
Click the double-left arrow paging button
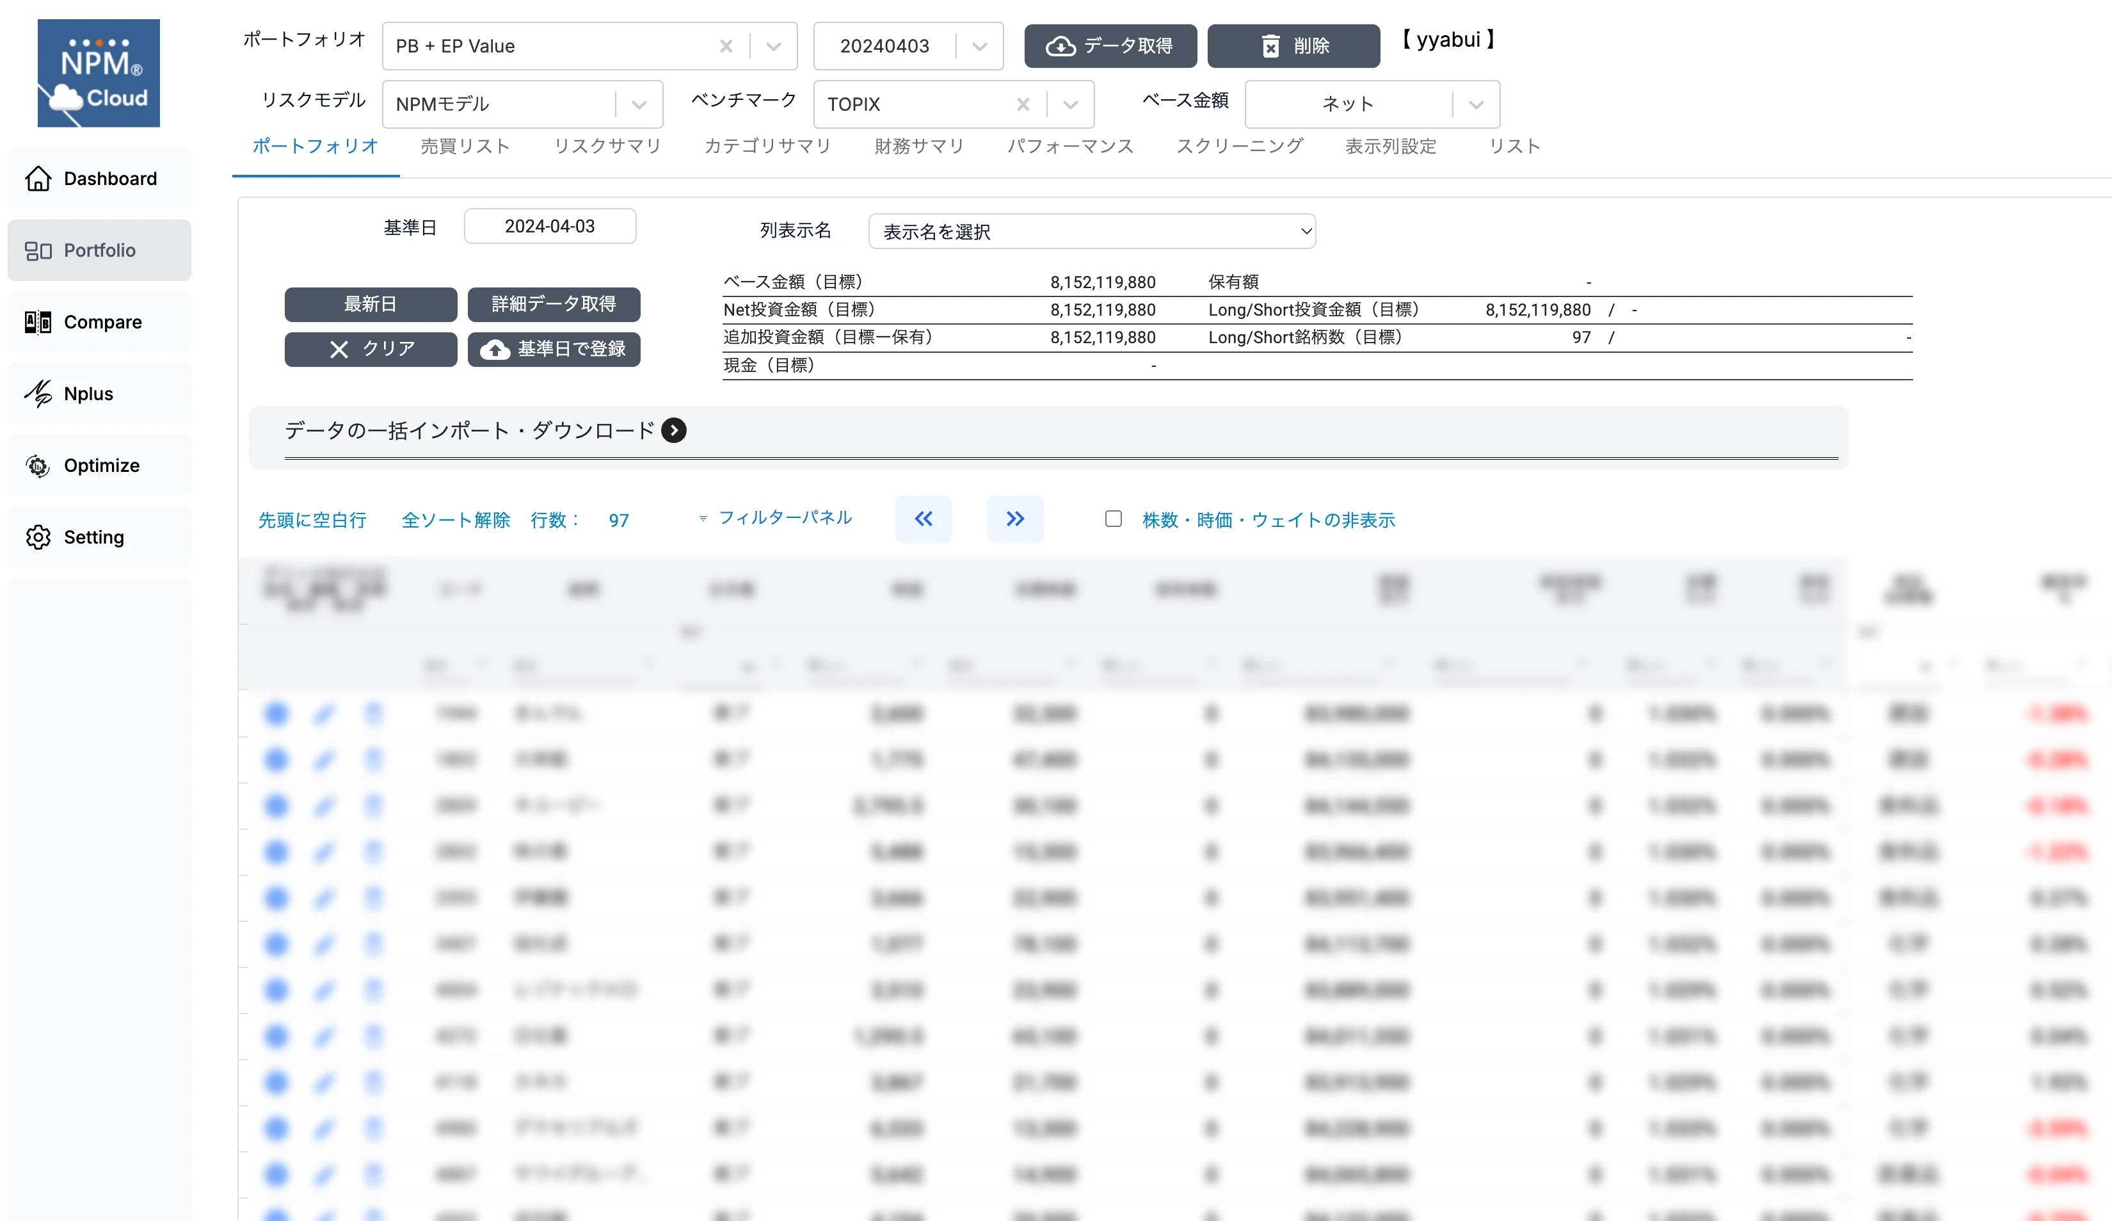[x=923, y=519]
